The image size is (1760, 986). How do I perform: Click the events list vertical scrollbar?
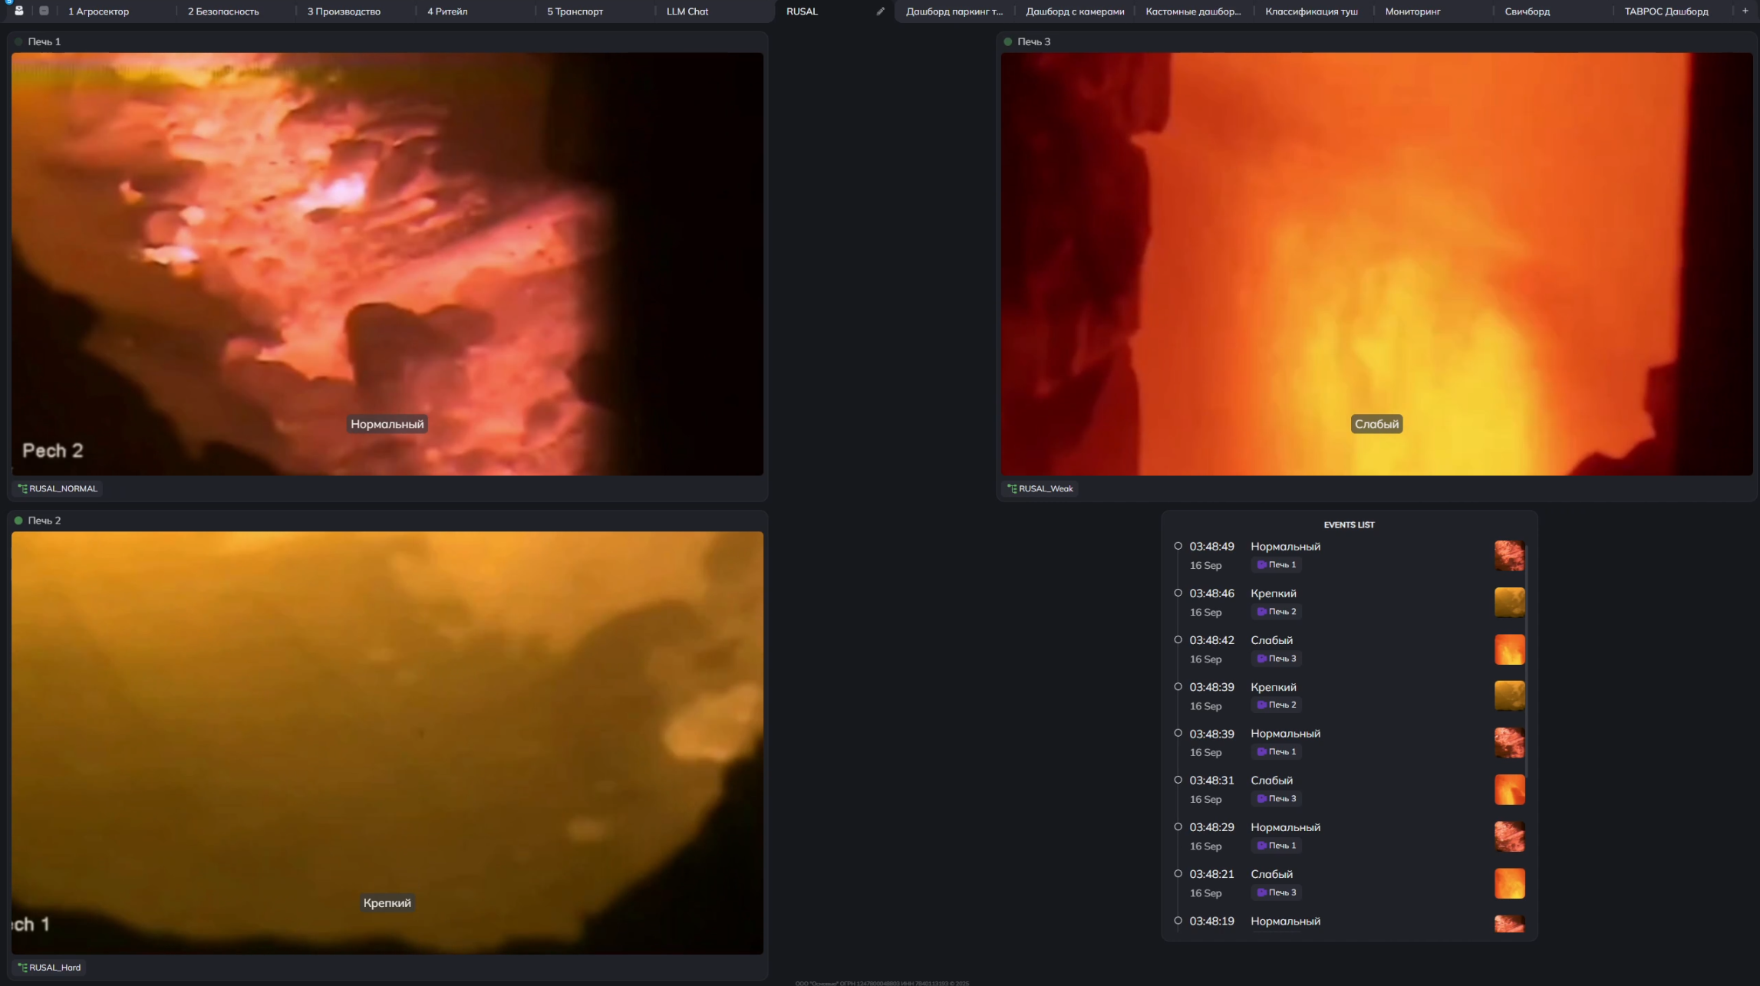point(1527,661)
